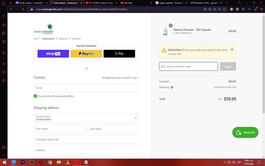265x166 pixels.
Task: Open Twitch in the Opera sidebar
Action: click(4, 33)
